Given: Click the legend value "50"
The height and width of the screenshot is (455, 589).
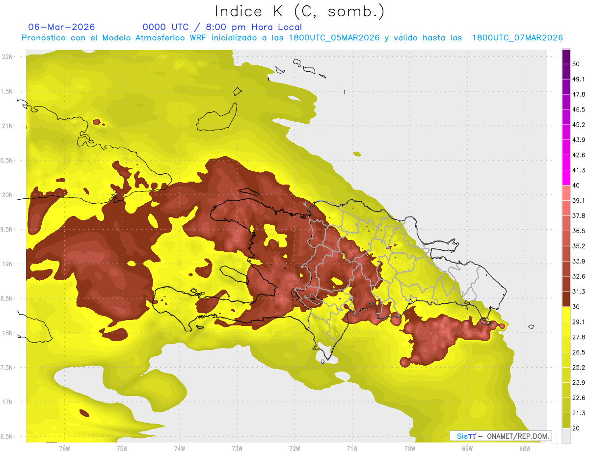Looking at the screenshot, I should point(576,64).
